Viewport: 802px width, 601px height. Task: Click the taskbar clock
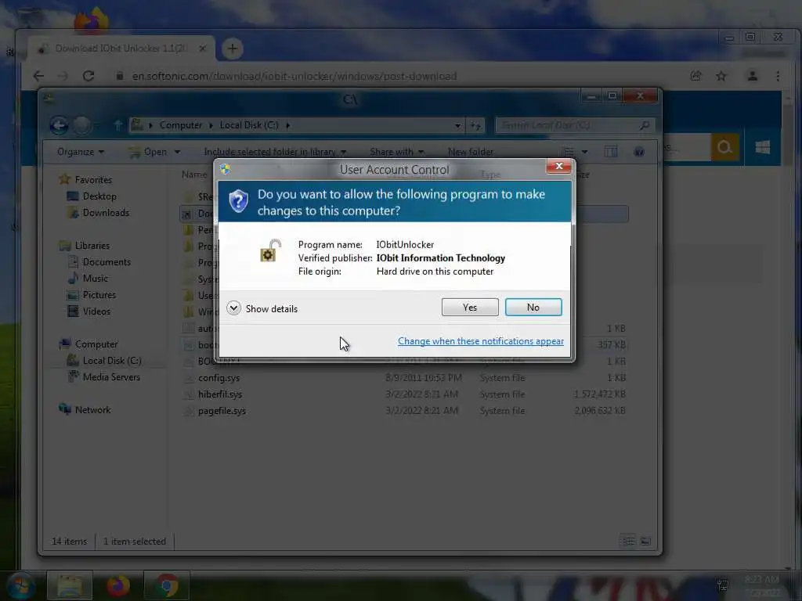761,585
